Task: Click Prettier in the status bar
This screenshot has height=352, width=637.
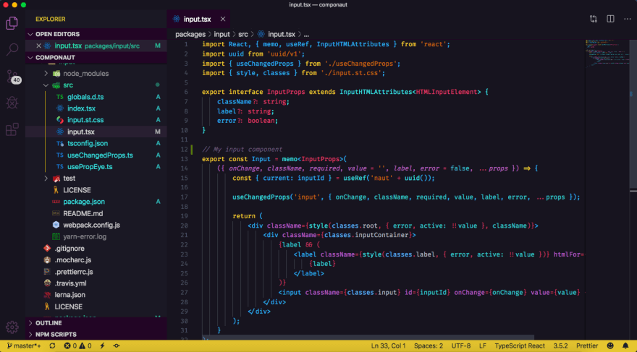Action: (588, 346)
